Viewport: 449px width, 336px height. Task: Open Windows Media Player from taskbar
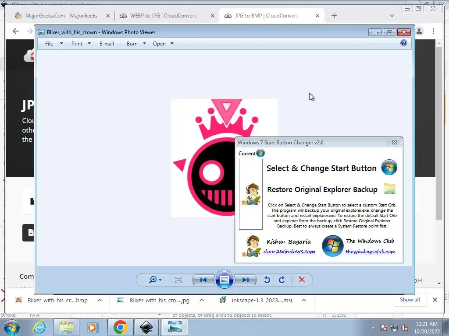click(x=93, y=327)
